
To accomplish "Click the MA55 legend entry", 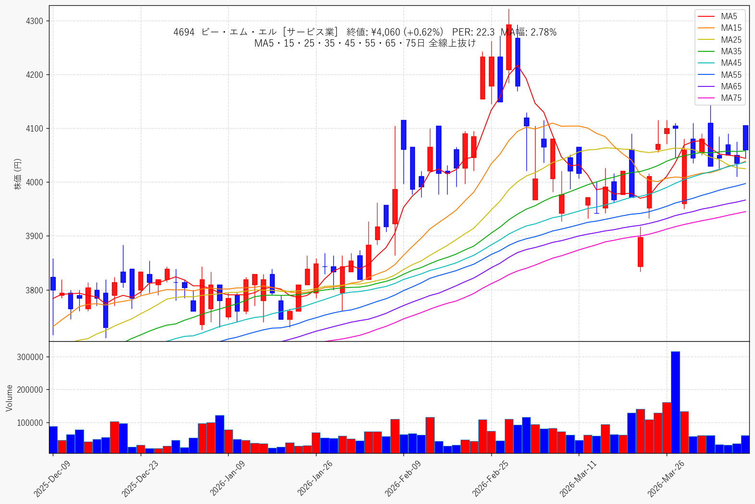I will coord(719,75).
